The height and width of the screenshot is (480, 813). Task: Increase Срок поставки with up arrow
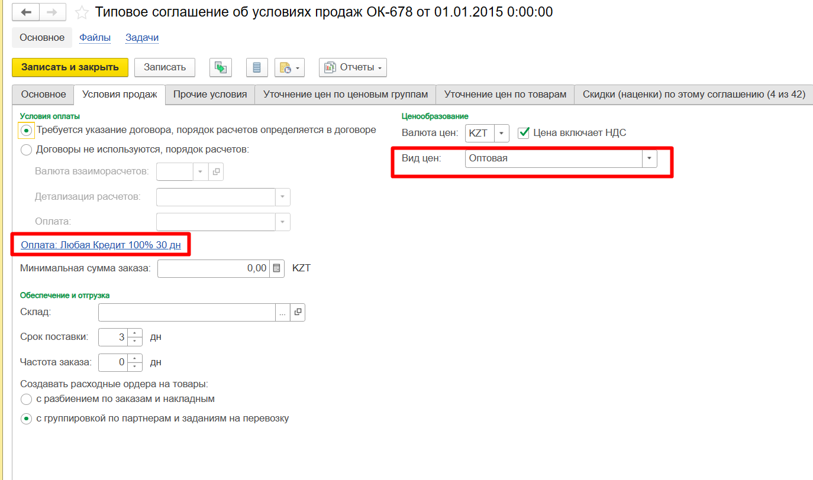135,333
